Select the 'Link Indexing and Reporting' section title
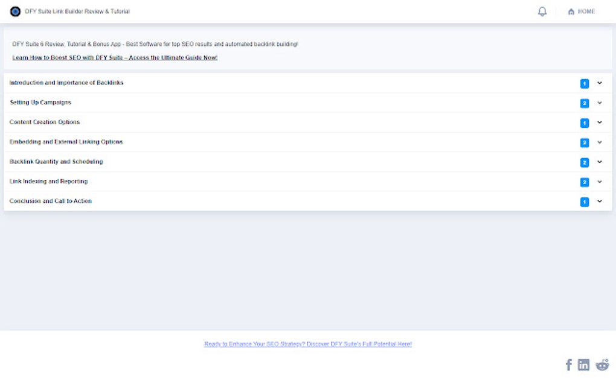Image resolution: width=616 pixels, height=385 pixels. pyautogui.click(x=49, y=181)
